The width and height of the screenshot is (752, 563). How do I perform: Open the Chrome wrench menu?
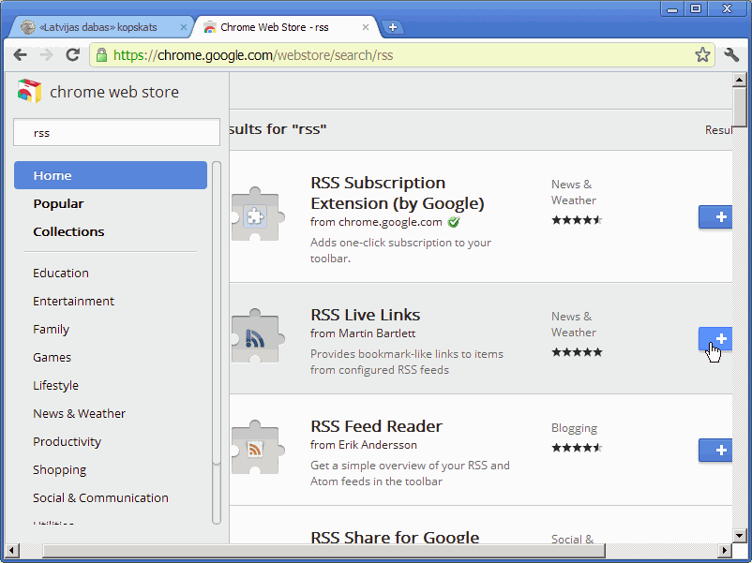[731, 55]
